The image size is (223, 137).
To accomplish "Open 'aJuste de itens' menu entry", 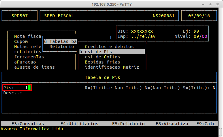I will click(x=34, y=67).
